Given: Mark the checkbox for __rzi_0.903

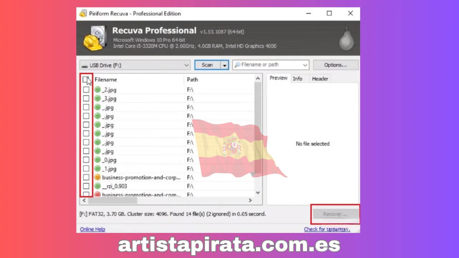Looking at the screenshot, I should 86,186.
